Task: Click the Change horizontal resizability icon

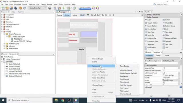Action: click(110, 15)
